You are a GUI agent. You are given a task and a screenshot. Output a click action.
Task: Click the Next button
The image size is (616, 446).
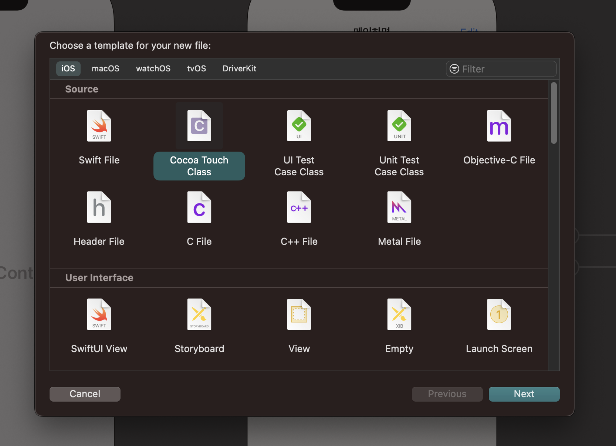point(524,394)
